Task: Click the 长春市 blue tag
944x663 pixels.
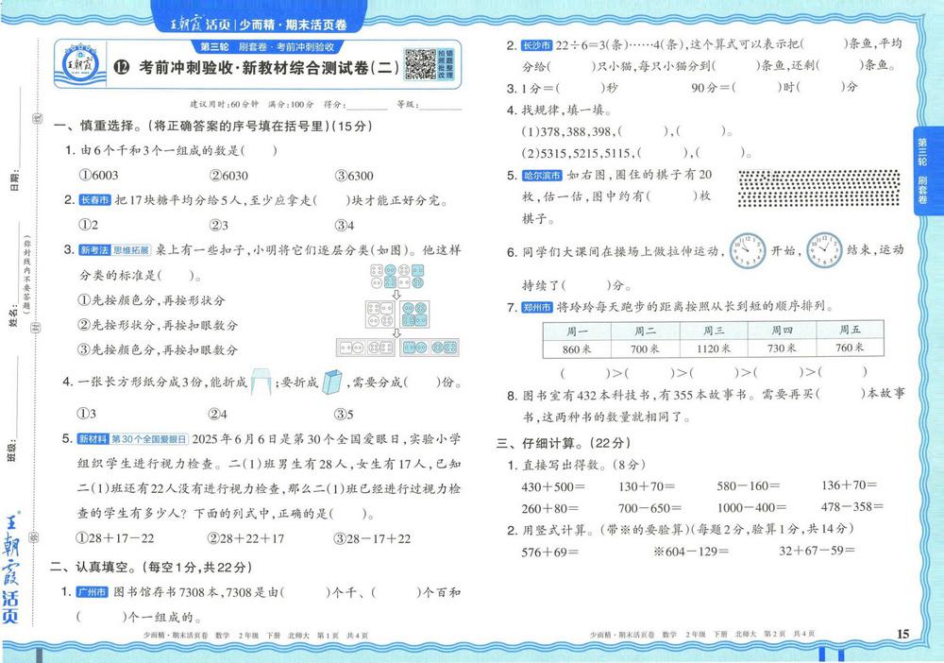Action: pyautogui.click(x=94, y=200)
